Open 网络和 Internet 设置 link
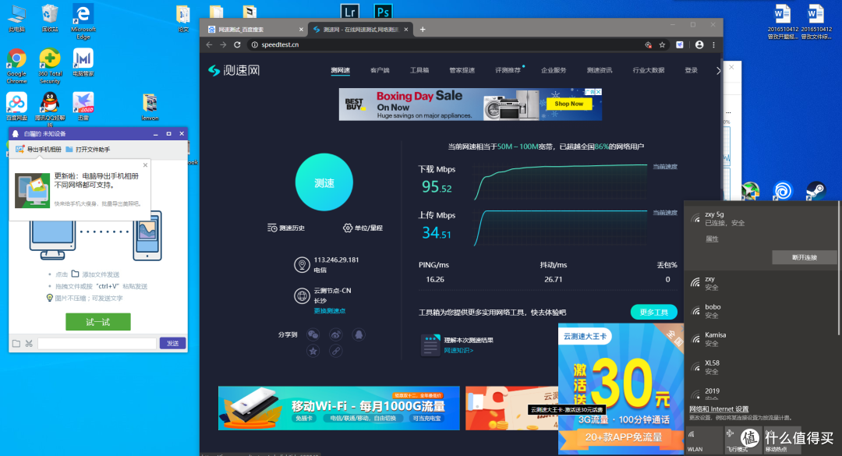Viewport: 842px width, 456px height. 719,409
